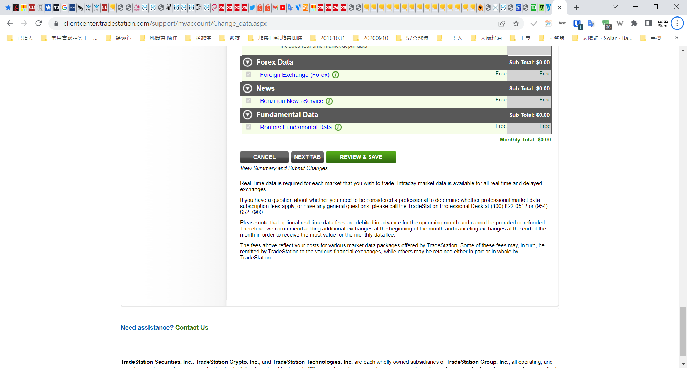View site security lock information

click(56, 24)
